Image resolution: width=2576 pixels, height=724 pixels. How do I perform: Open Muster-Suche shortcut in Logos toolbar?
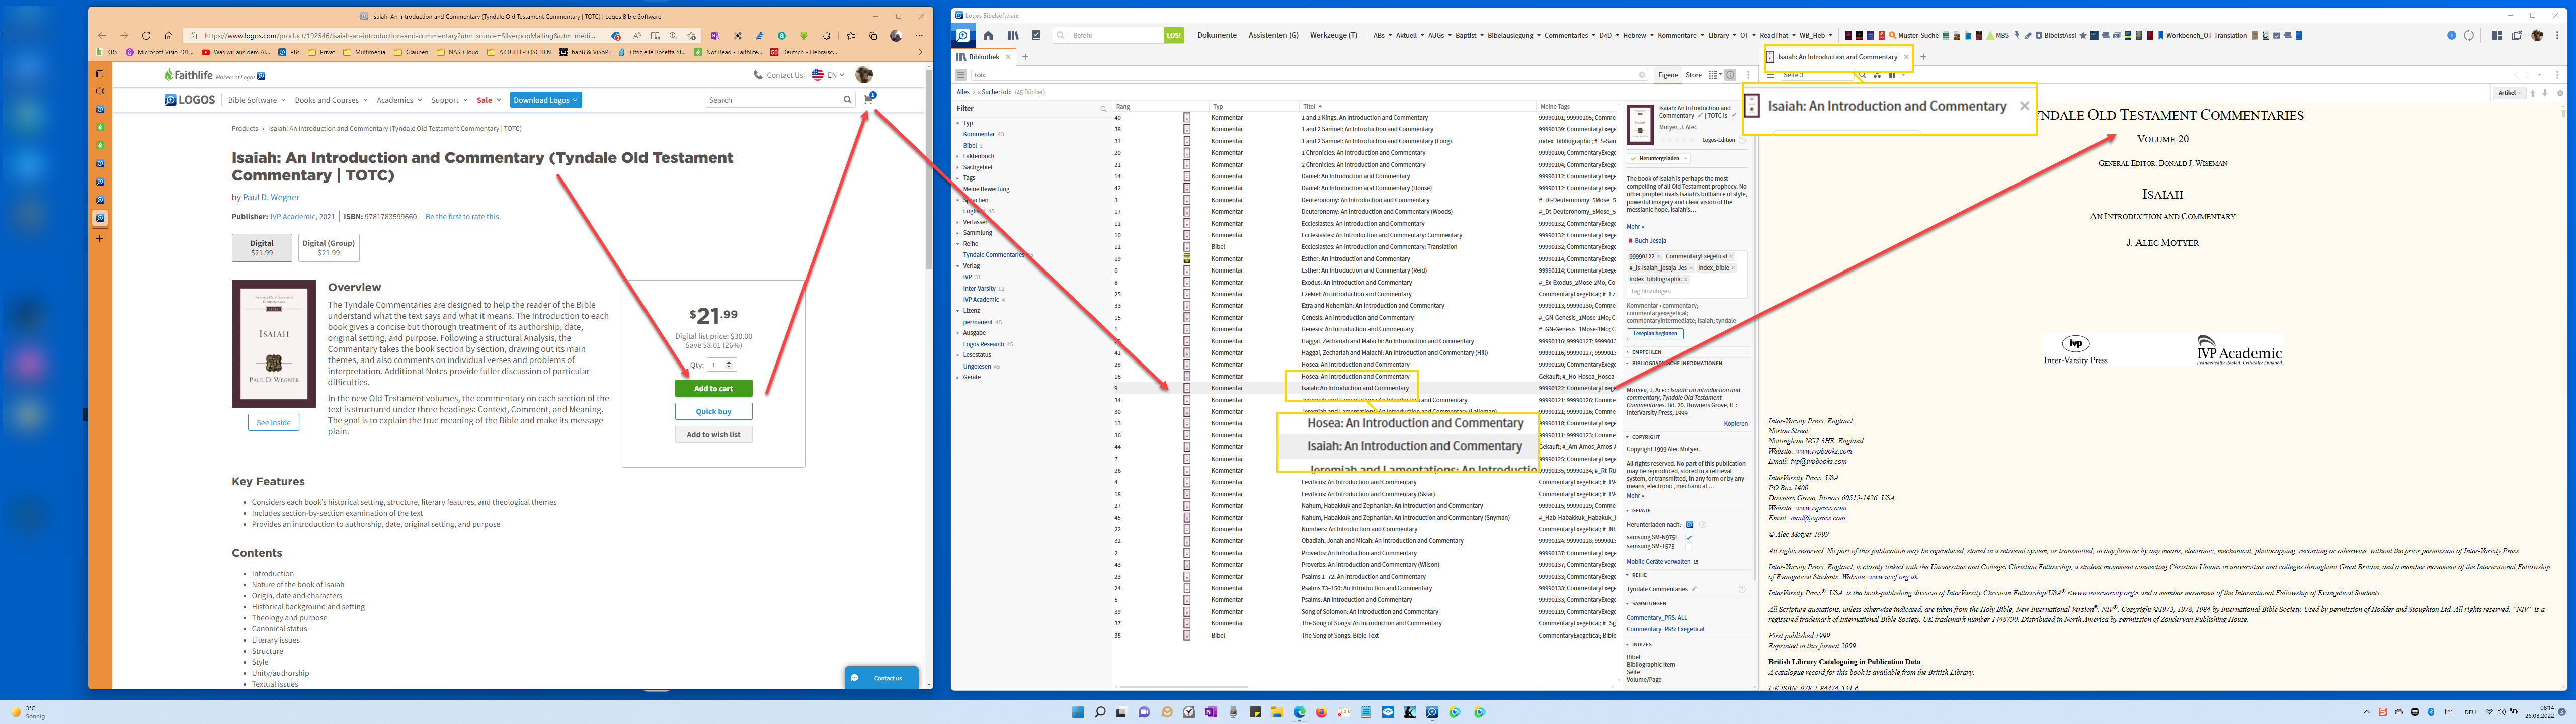pos(1914,35)
